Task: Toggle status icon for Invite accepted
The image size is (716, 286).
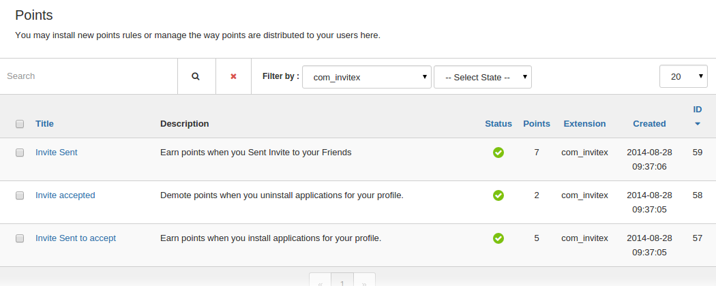Action: [498, 195]
